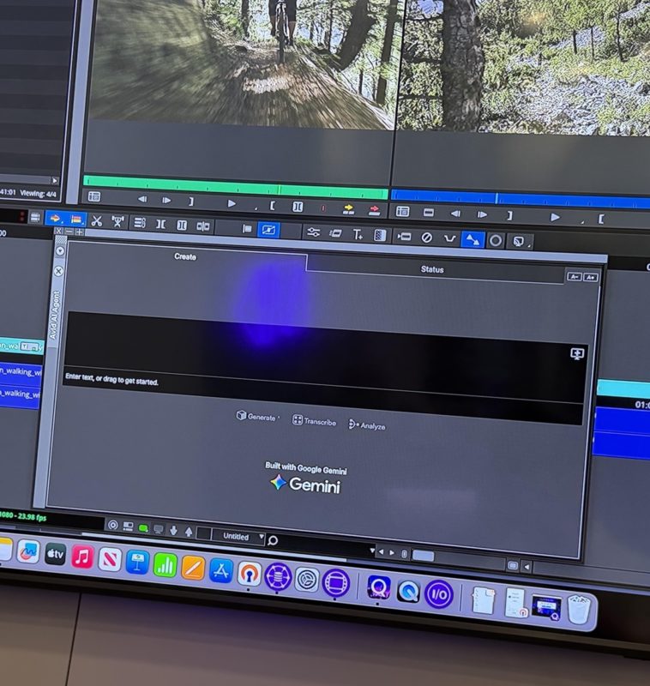This screenshot has height=686, width=650.
Task: Click the green source position bar
Action: tap(235, 187)
